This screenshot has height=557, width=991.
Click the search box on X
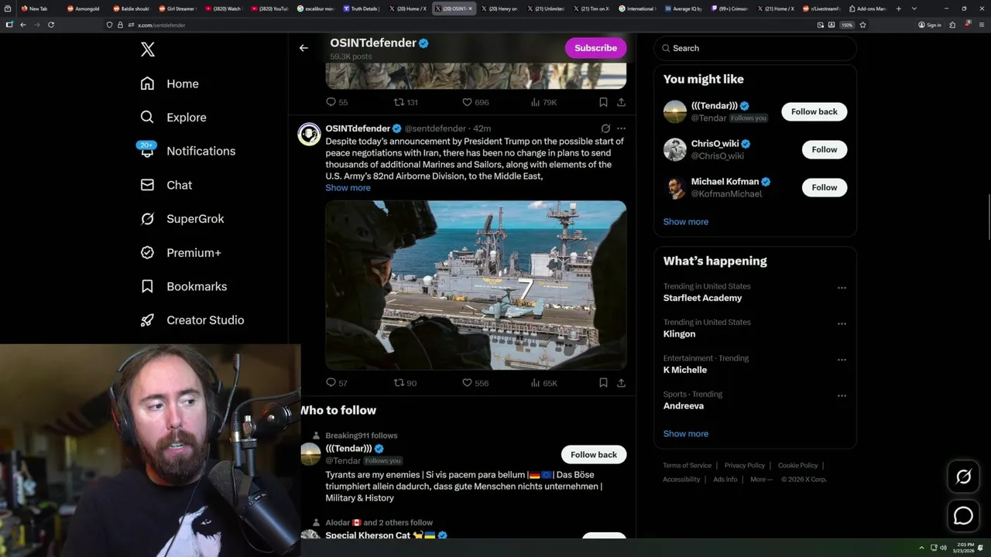tap(755, 48)
